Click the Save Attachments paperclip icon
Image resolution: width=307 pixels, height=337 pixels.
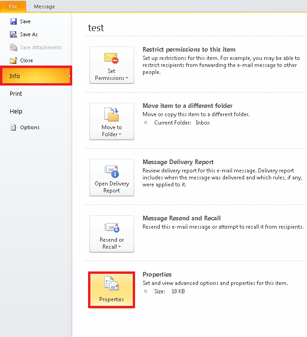(x=14, y=47)
